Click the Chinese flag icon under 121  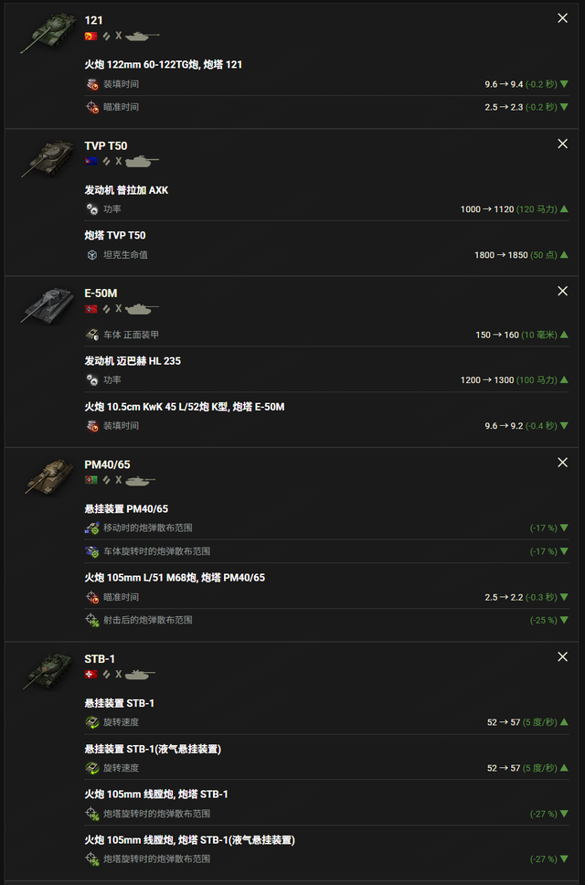click(x=90, y=37)
